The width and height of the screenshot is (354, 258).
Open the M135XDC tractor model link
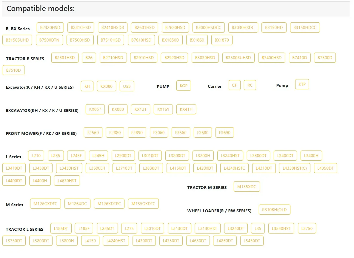[x=247, y=187]
